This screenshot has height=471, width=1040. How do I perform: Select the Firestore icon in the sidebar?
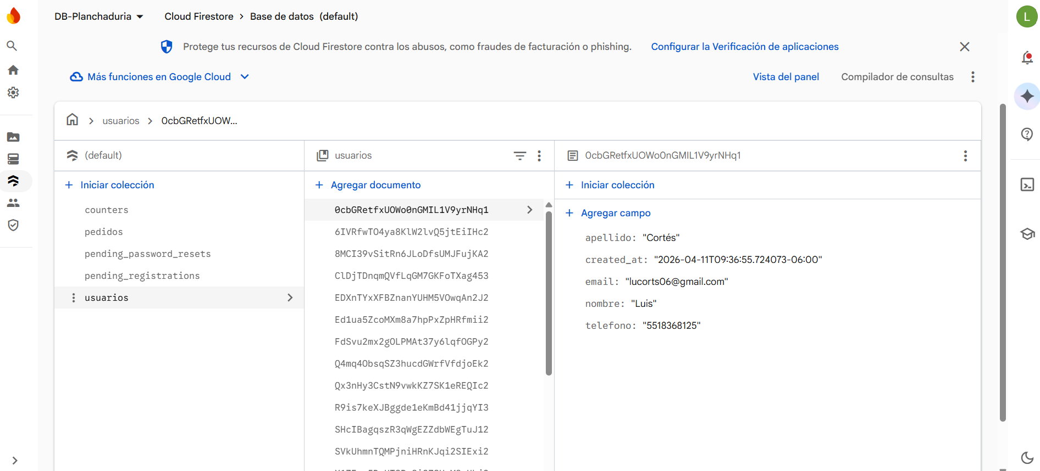13,181
